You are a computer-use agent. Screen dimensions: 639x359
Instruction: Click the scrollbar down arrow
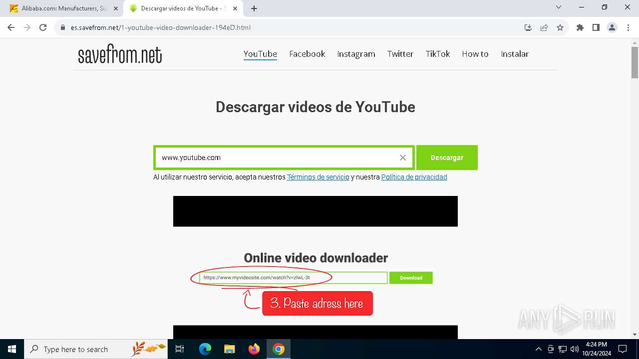point(635,335)
